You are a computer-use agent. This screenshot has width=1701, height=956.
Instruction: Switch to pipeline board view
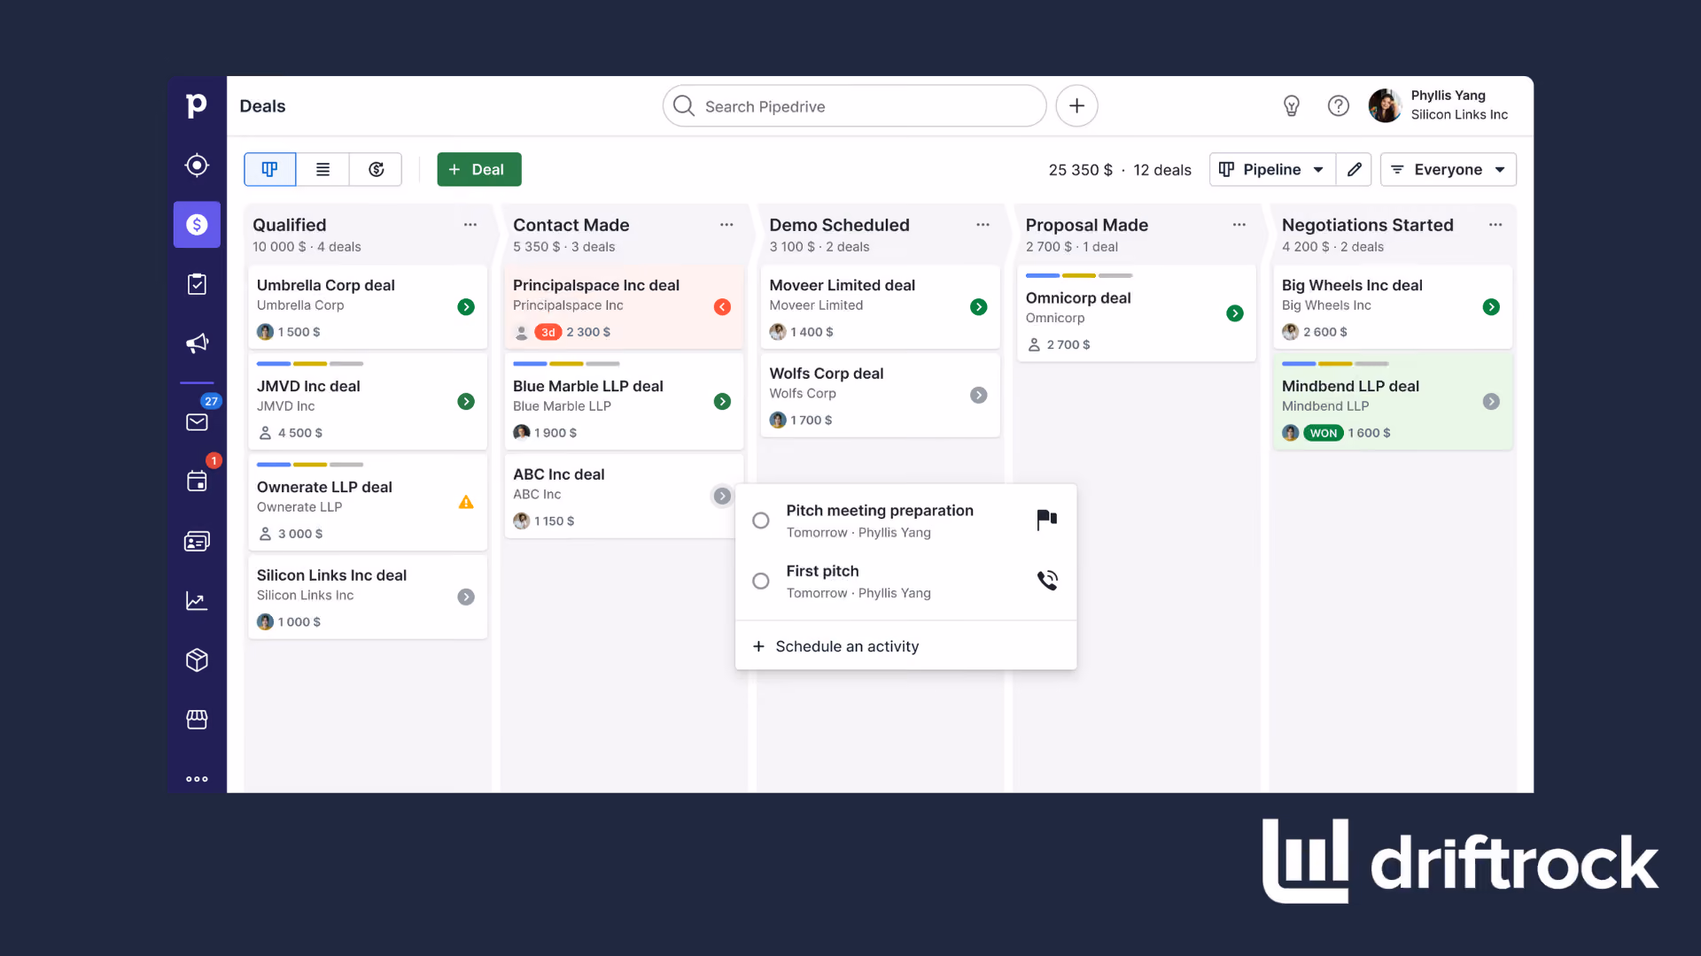point(270,169)
